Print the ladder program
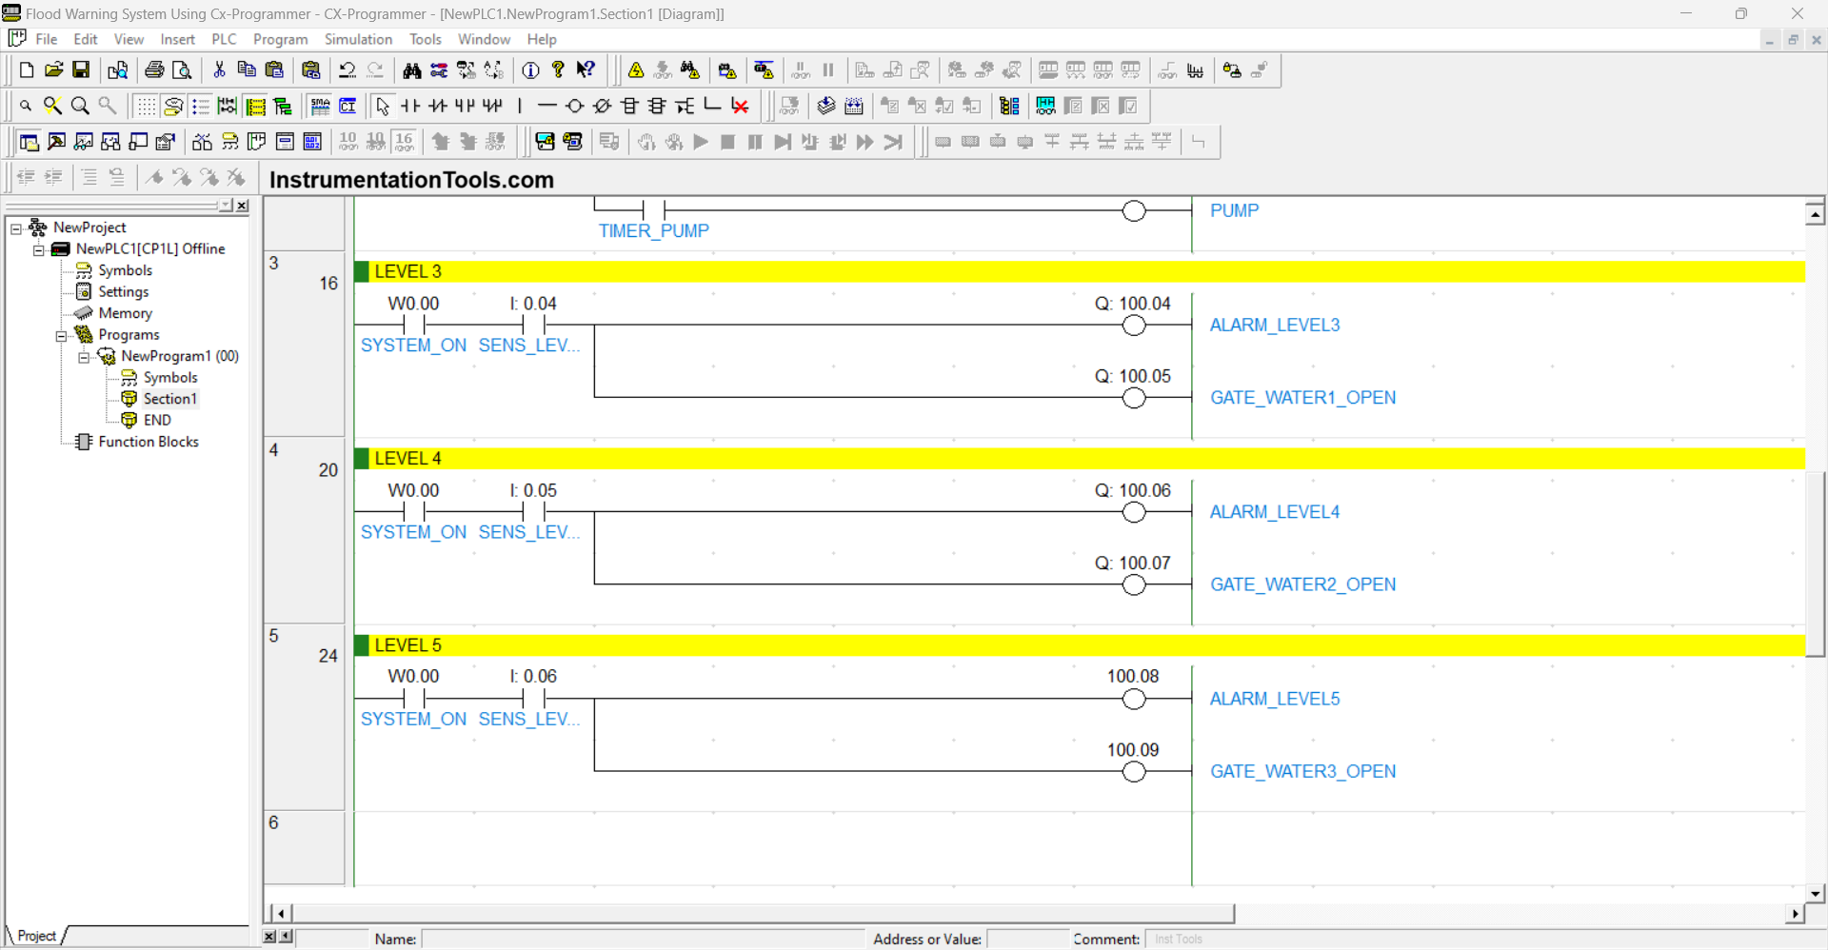Viewport: 1828px width, 950px height. 153,69
